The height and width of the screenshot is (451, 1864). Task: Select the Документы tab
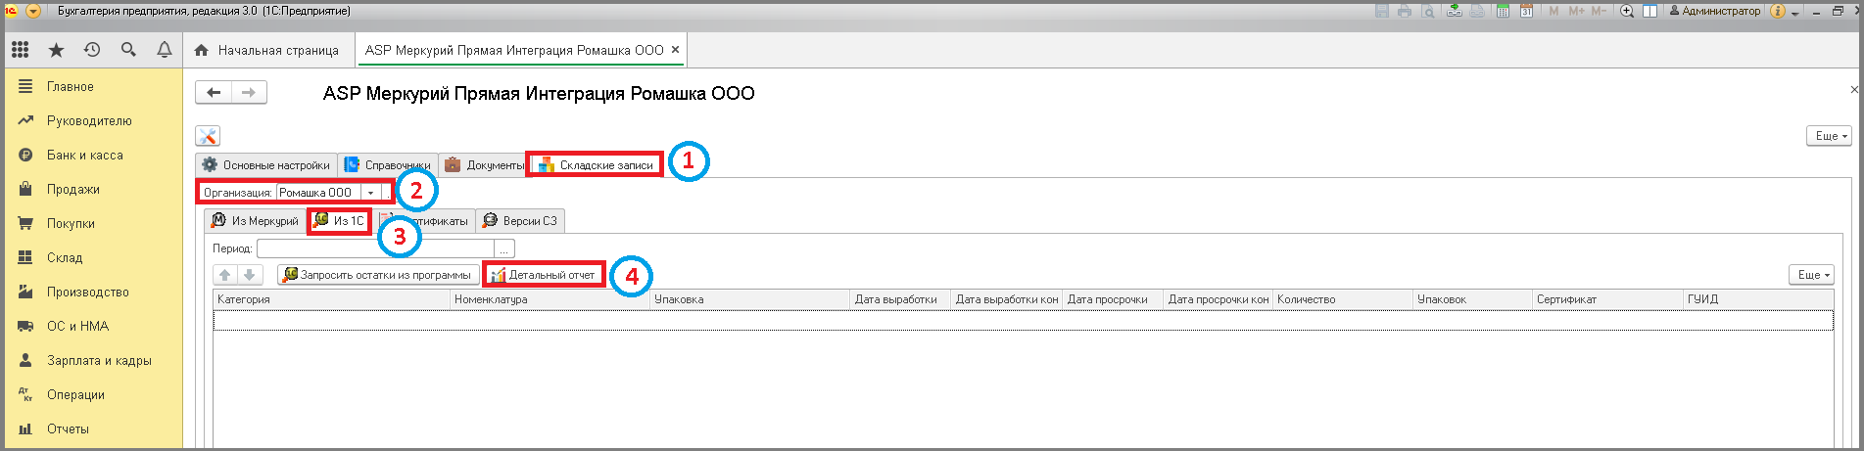click(485, 165)
